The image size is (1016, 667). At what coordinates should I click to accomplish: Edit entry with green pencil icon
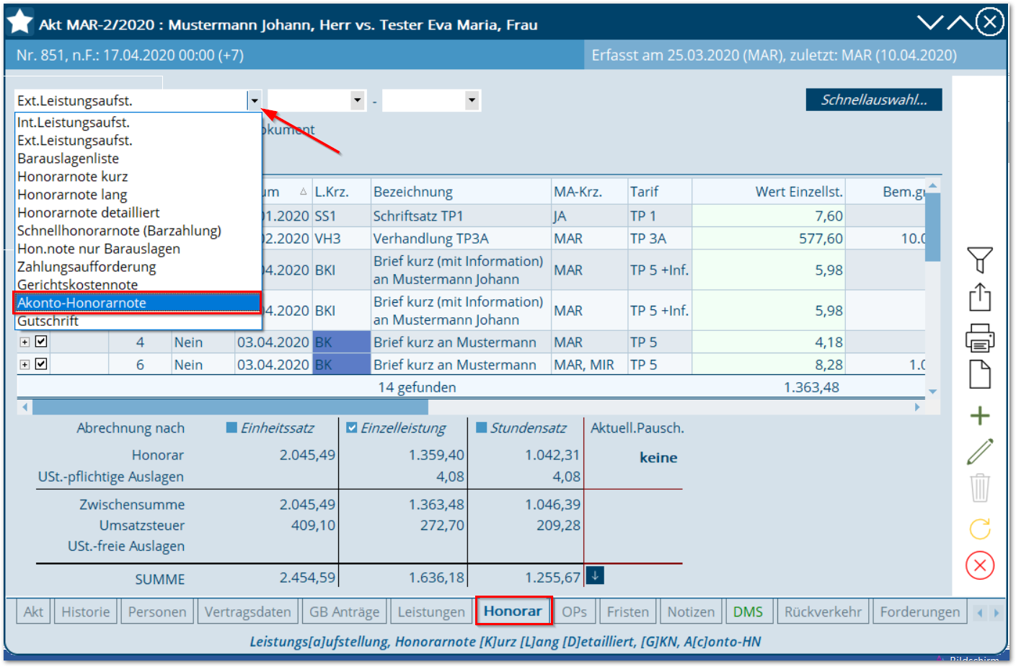[980, 451]
